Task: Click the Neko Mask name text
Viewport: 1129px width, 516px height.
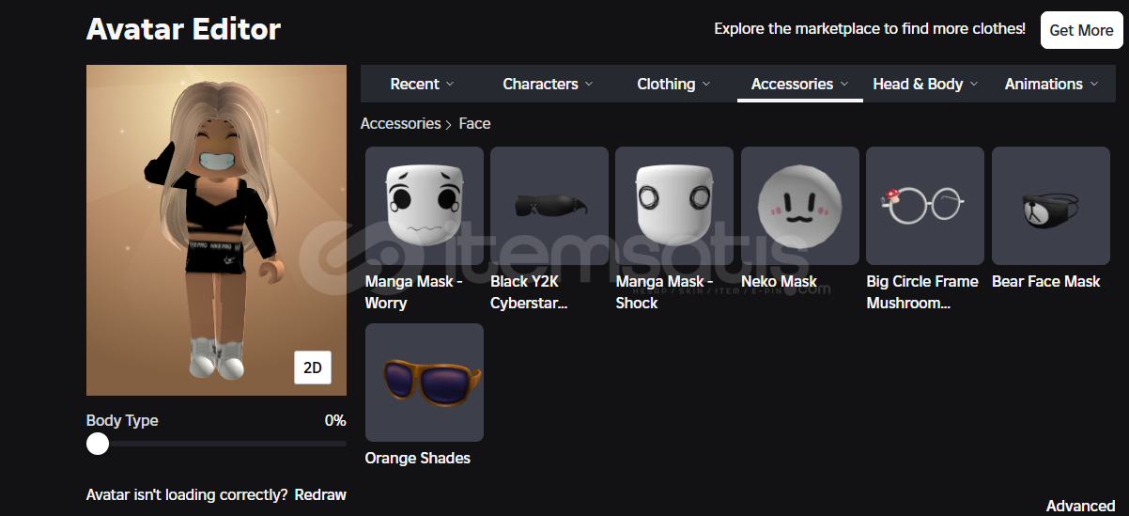Action: (x=779, y=281)
